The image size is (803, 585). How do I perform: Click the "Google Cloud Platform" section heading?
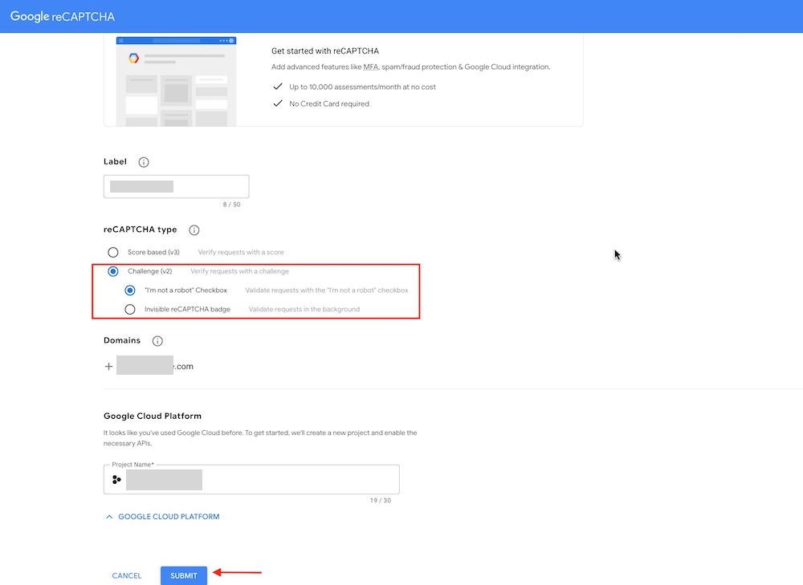[x=153, y=416]
